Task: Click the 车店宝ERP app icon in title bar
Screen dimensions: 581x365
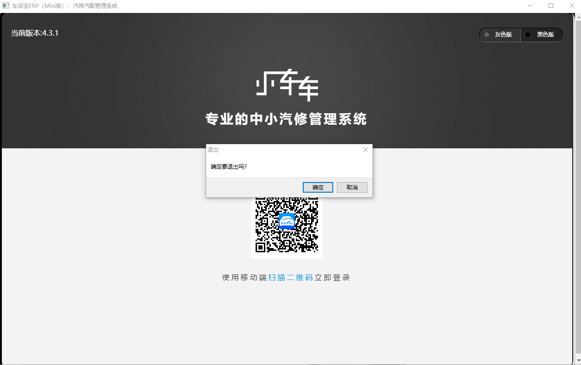Action: [6, 6]
